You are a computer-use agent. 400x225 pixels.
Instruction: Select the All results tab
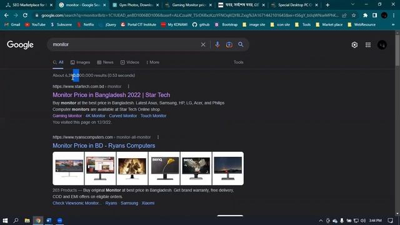point(58,62)
